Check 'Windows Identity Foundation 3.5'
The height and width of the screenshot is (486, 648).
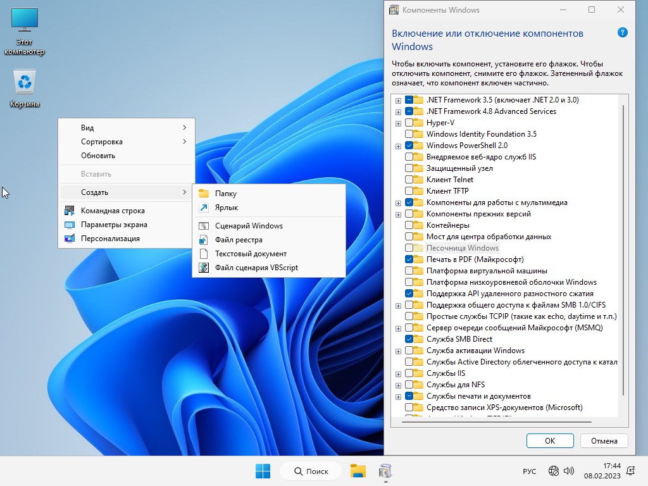pos(409,134)
